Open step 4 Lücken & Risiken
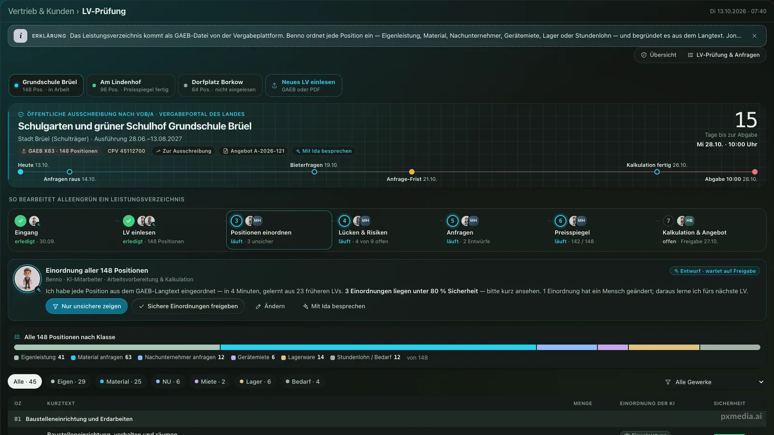Screen dimensions: 774x435 [x=387, y=230]
